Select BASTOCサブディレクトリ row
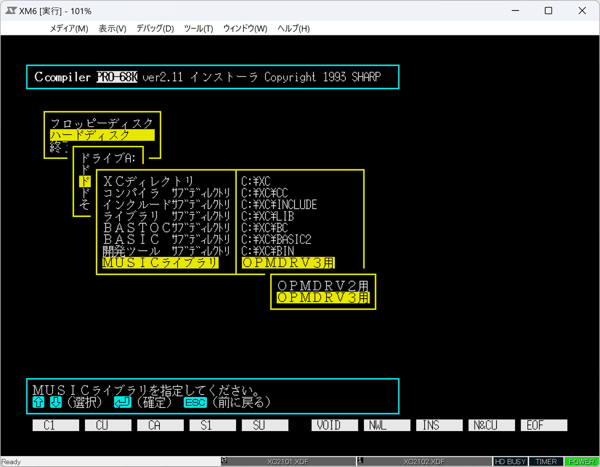The height and width of the screenshot is (467, 600). pyautogui.click(x=166, y=228)
